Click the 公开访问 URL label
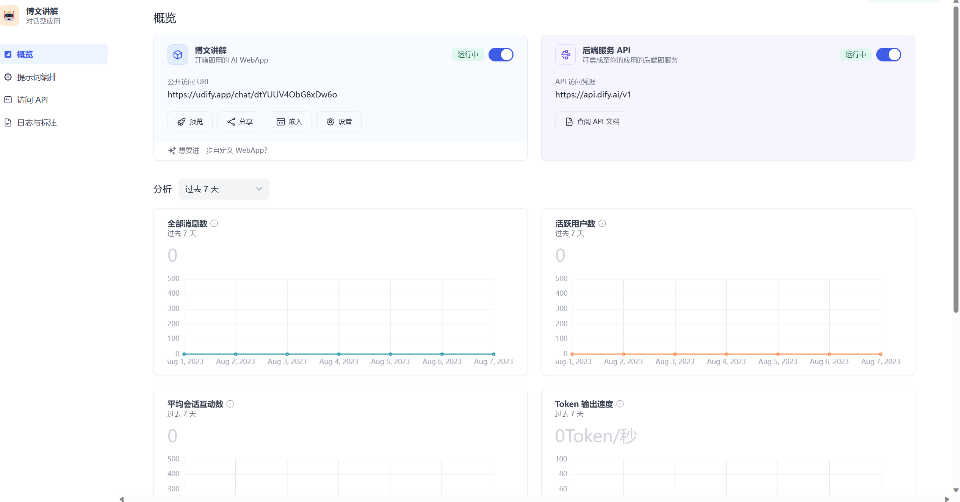Screen dimensions: 960x502 click(x=188, y=82)
